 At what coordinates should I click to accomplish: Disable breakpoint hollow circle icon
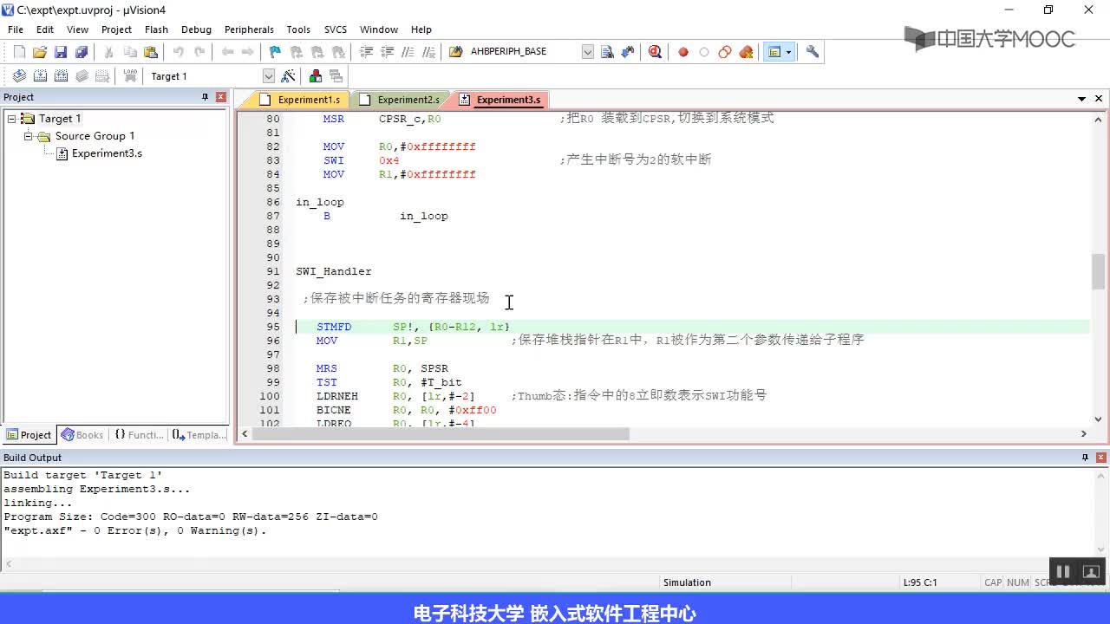pos(704,52)
